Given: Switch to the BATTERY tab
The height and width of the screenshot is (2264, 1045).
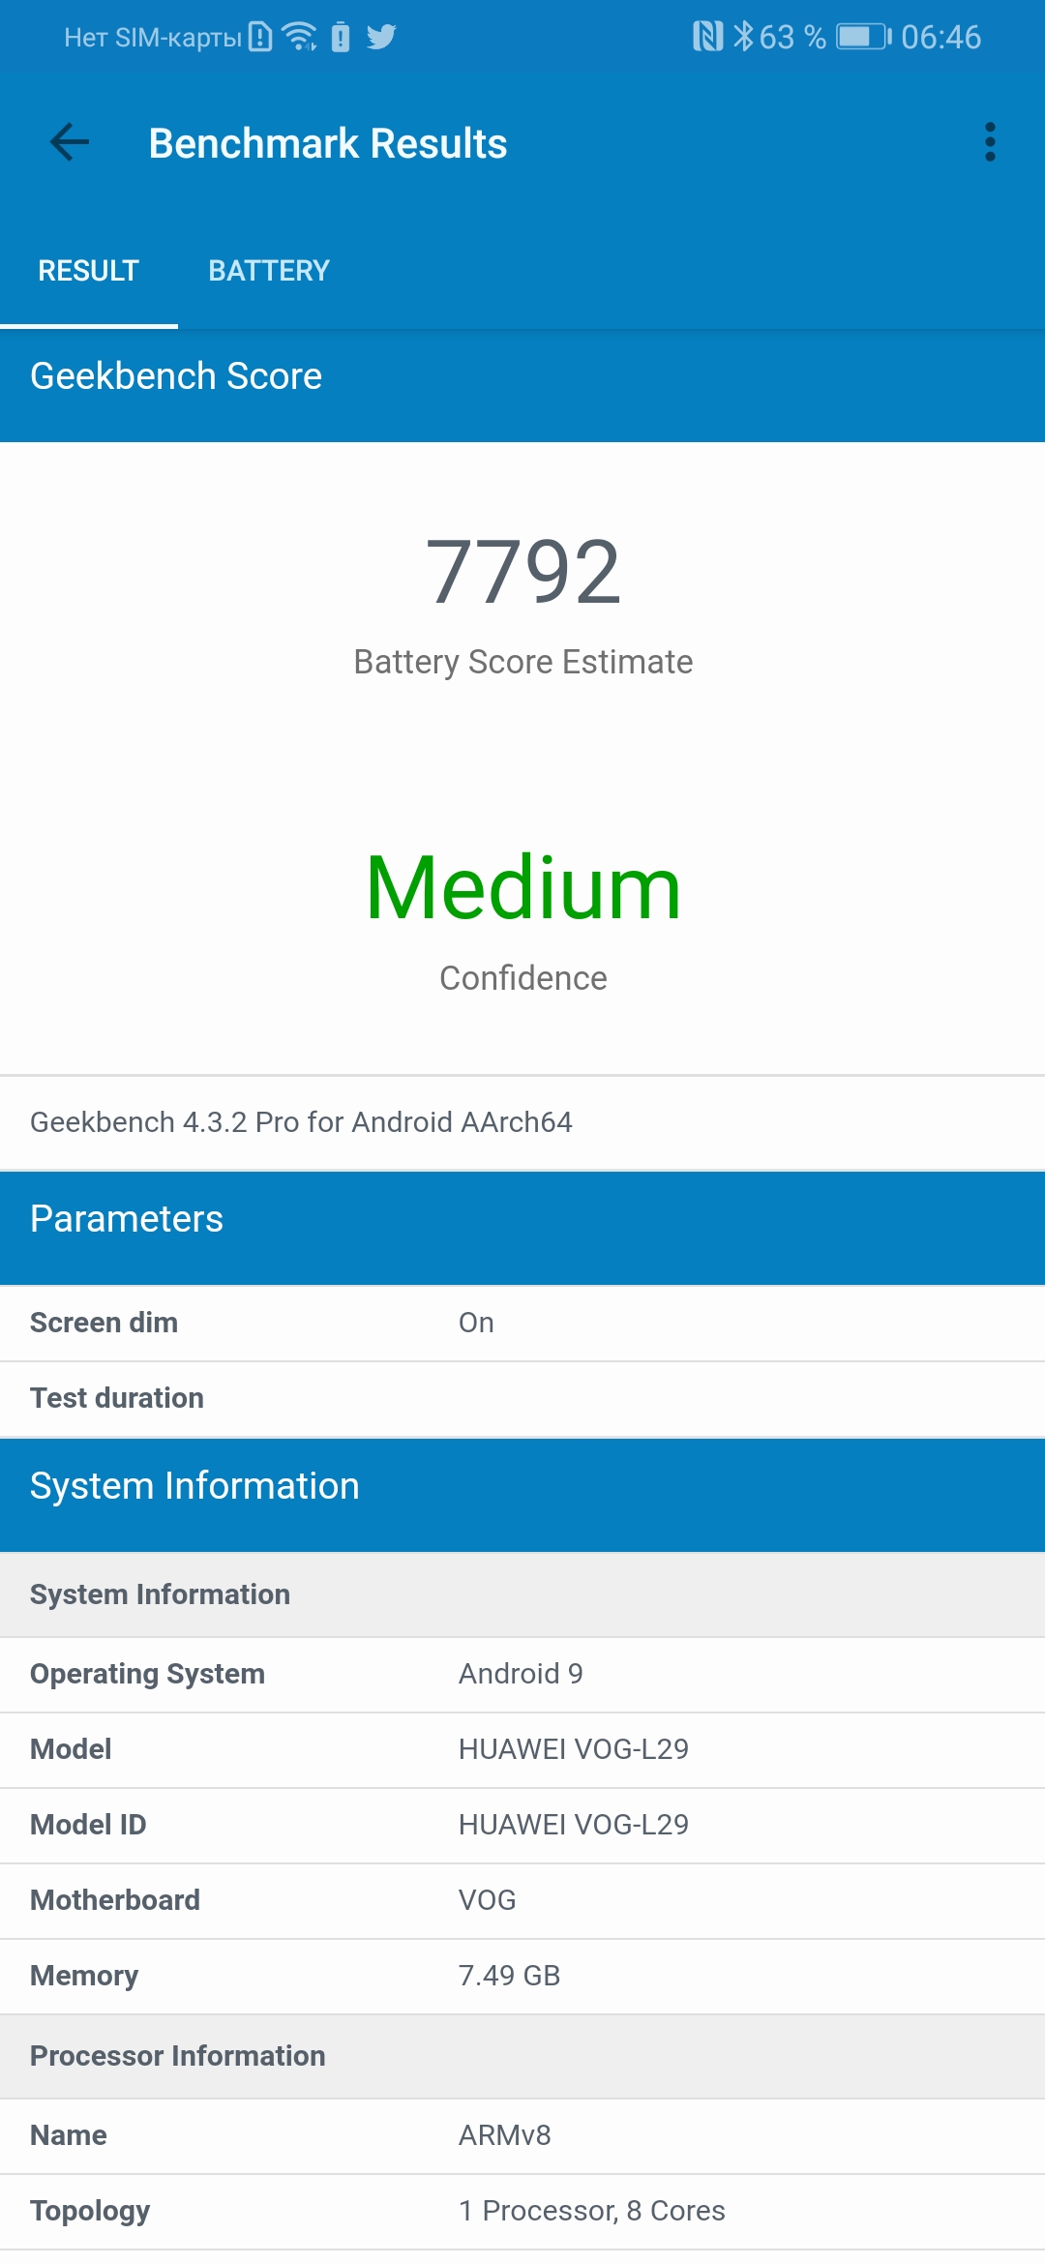Looking at the screenshot, I should (x=269, y=271).
